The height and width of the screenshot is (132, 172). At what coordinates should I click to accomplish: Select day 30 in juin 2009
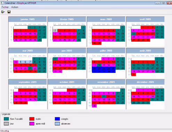(60, 71)
